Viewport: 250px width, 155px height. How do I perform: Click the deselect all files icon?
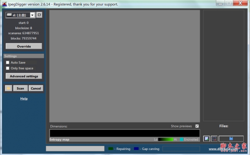214,139
